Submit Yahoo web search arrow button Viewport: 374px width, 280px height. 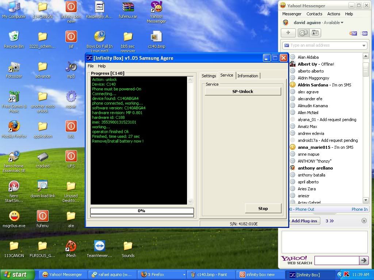[x=363, y=260]
